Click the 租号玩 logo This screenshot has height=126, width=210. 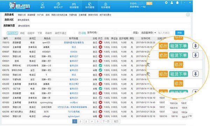[20, 6]
